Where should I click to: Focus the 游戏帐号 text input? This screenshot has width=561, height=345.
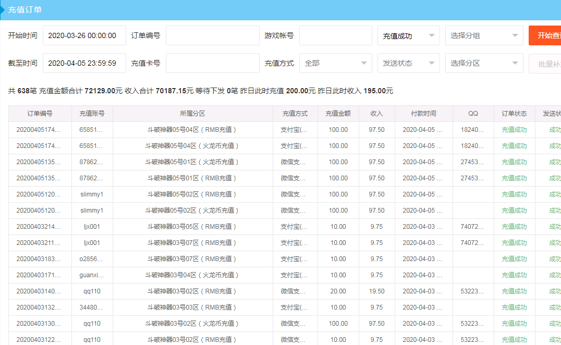(335, 36)
